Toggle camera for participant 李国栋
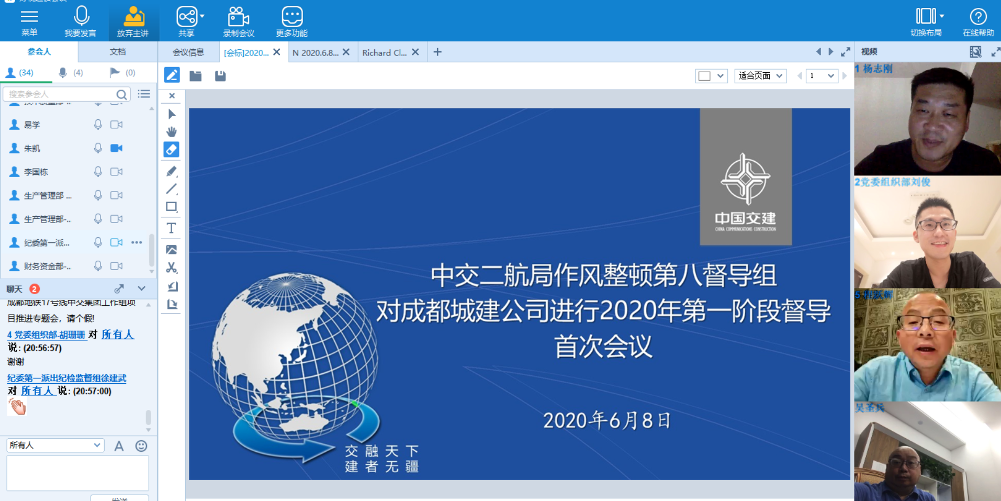The height and width of the screenshot is (501, 1001). tap(117, 172)
